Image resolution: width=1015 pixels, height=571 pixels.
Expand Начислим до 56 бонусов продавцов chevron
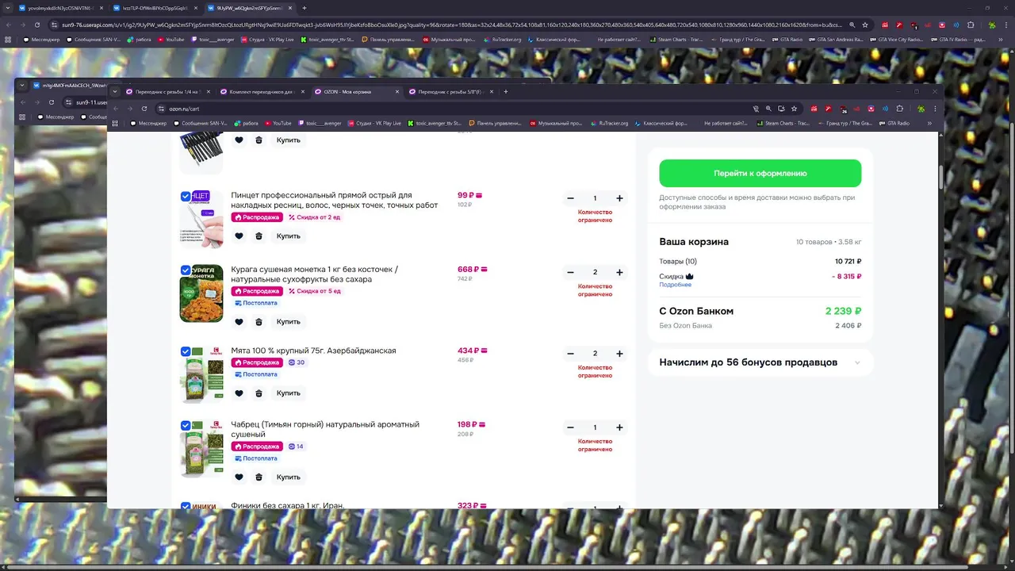[x=857, y=362]
